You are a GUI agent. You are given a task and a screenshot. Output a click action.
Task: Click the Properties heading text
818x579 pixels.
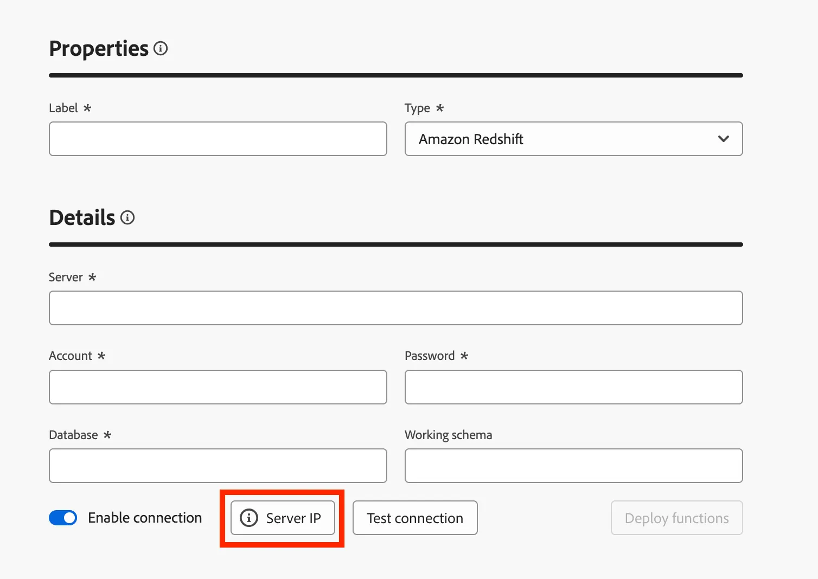click(x=99, y=49)
